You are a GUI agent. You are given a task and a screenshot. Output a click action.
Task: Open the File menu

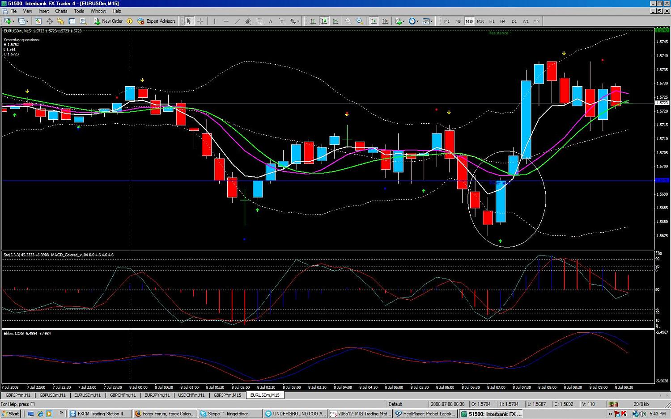(x=13, y=11)
